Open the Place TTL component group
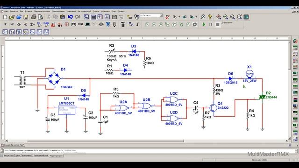The image size is (299, 168). [x=39, y=24]
